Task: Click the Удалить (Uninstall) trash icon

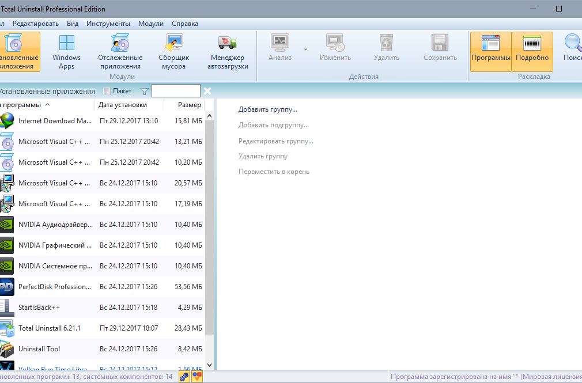Action: tap(387, 43)
